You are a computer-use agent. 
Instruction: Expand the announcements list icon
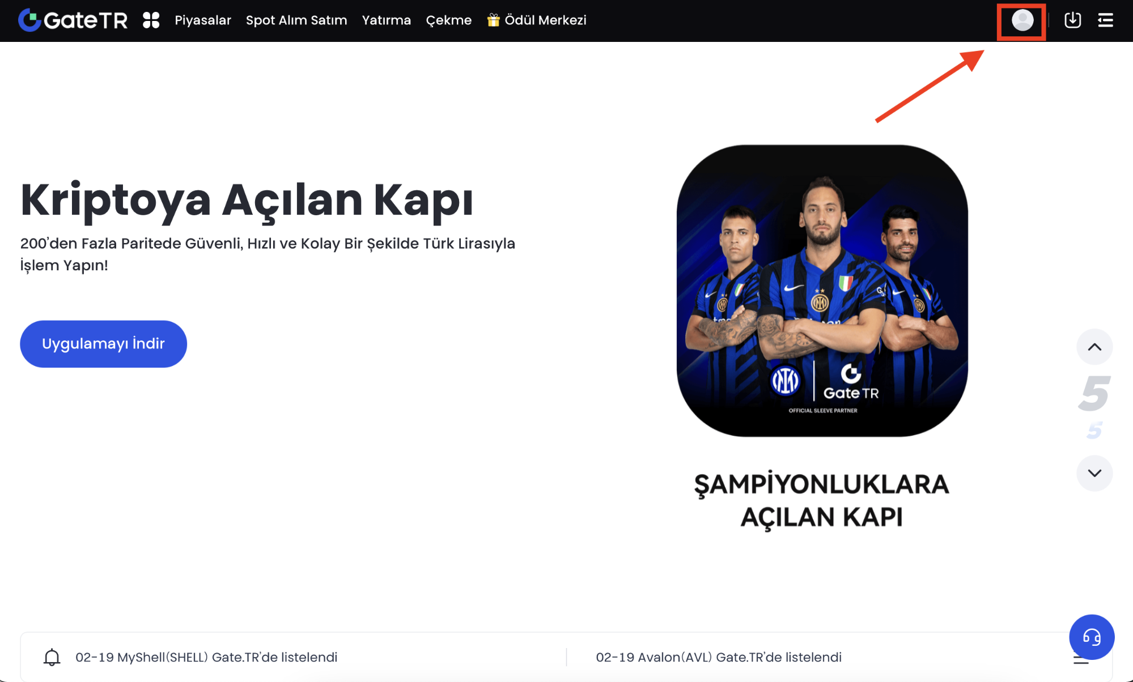pos(1081,659)
